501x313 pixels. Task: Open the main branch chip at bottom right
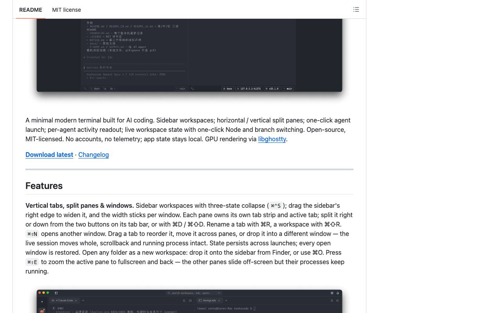pos(288,88)
